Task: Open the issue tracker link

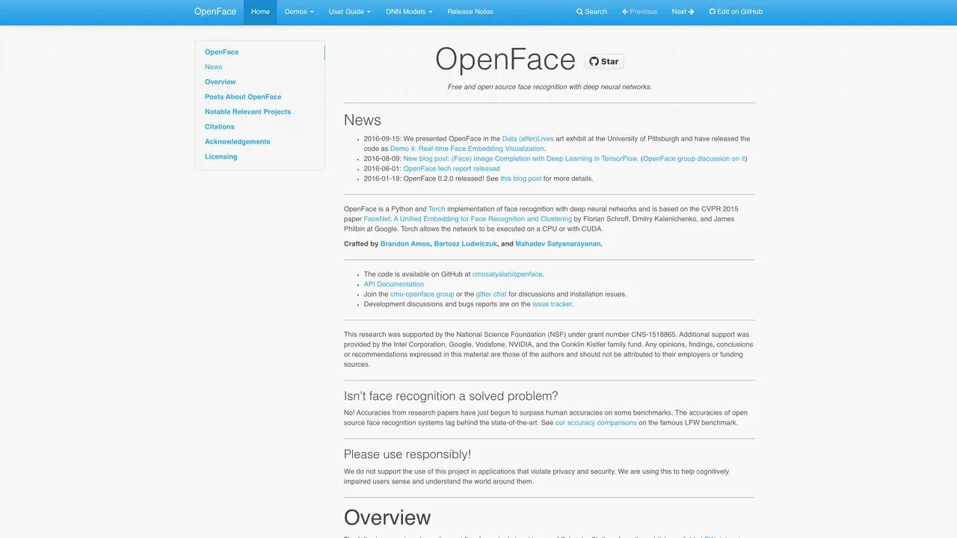Action: tap(553, 305)
